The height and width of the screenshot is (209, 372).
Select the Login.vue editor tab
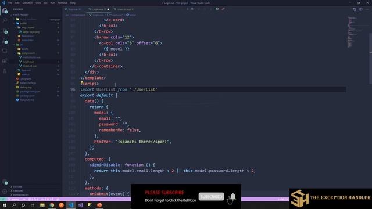point(98,9)
